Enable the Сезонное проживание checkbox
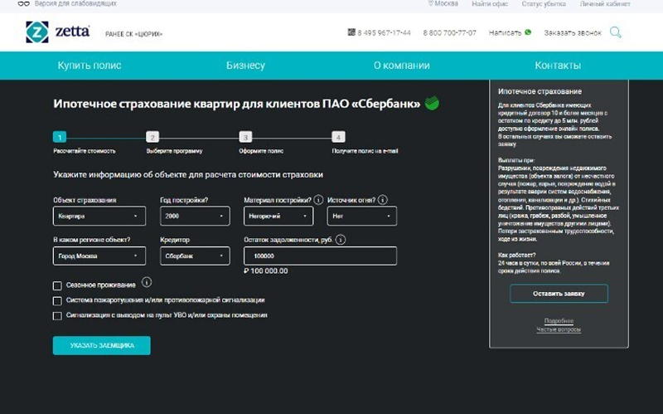Screen dimensions: 663x414 57,285
